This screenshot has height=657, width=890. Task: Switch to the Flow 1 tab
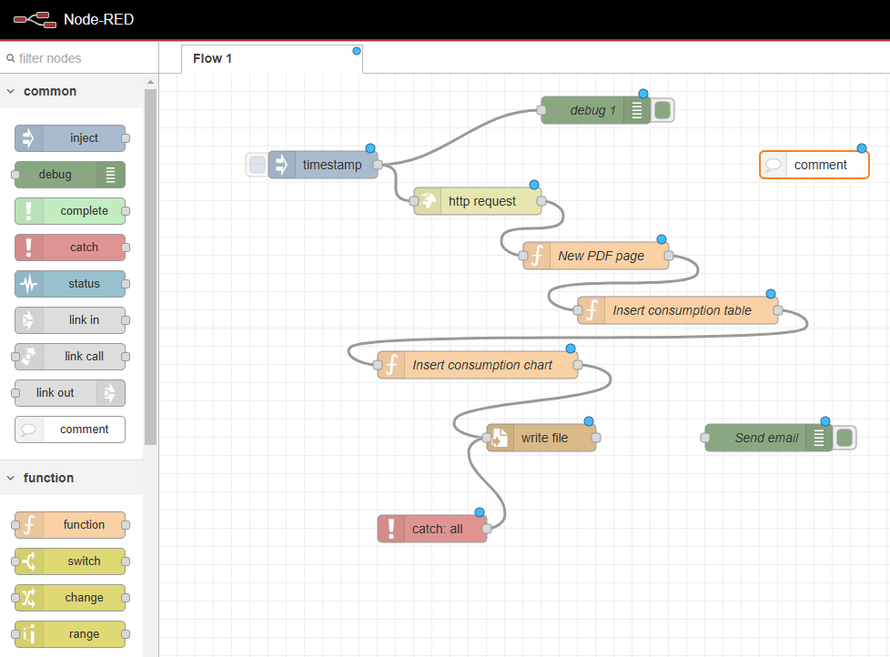[x=272, y=58]
